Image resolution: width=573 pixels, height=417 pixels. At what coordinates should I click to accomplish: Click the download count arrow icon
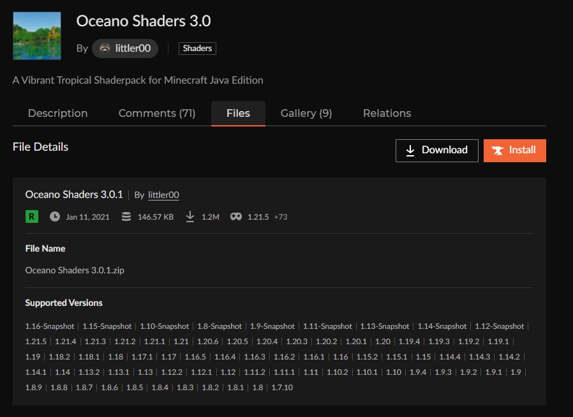(190, 216)
